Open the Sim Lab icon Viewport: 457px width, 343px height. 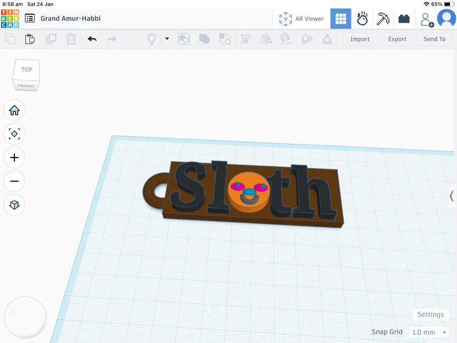(362, 19)
